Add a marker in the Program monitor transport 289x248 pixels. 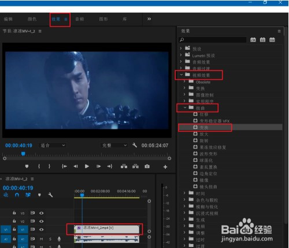point(27,166)
